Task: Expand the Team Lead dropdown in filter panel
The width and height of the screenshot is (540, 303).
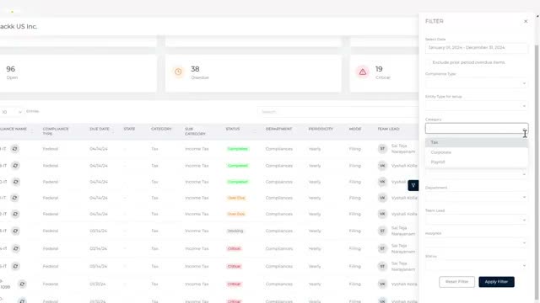Action: tap(477, 220)
